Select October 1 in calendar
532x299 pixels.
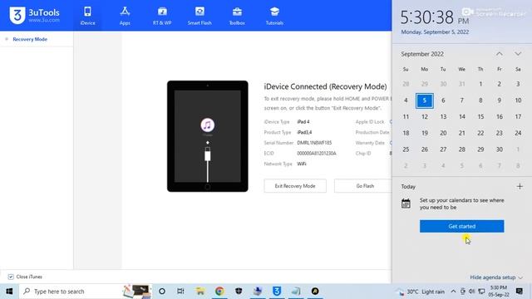[518, 149]
